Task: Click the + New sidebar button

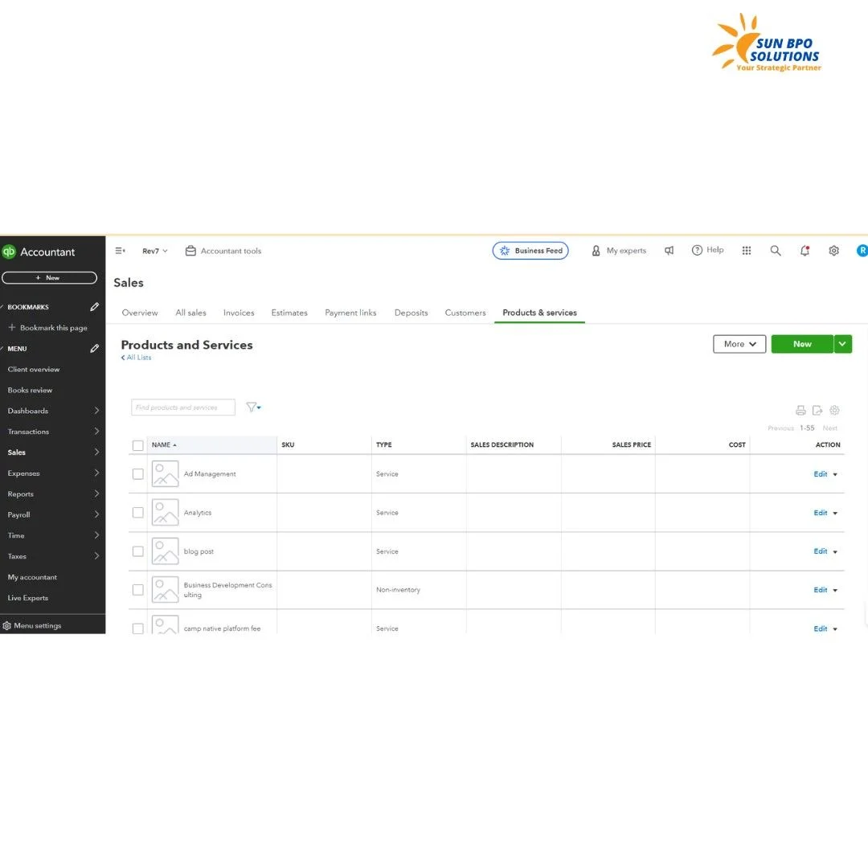Action: (x=49, y=278)
